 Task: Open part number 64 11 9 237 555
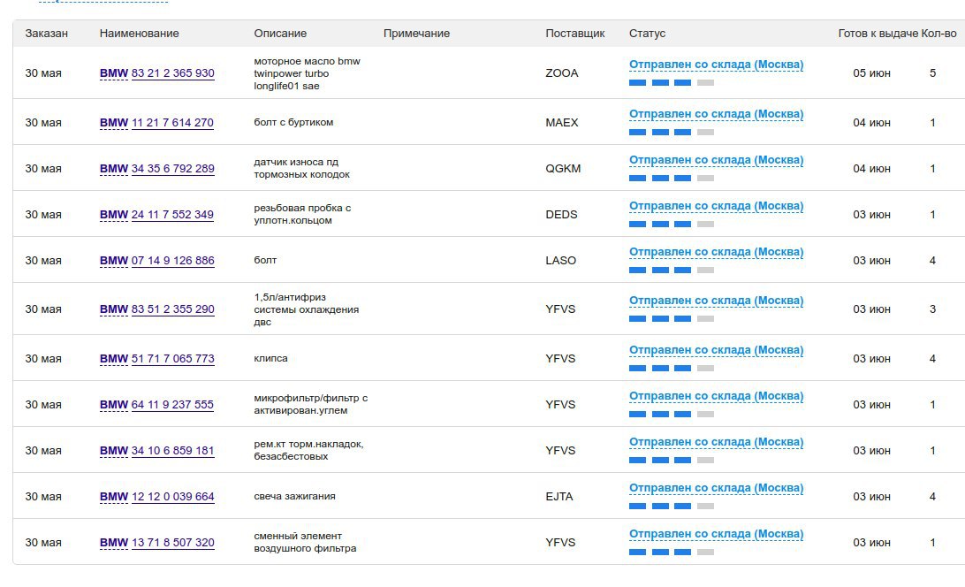[x=173, y=405]
